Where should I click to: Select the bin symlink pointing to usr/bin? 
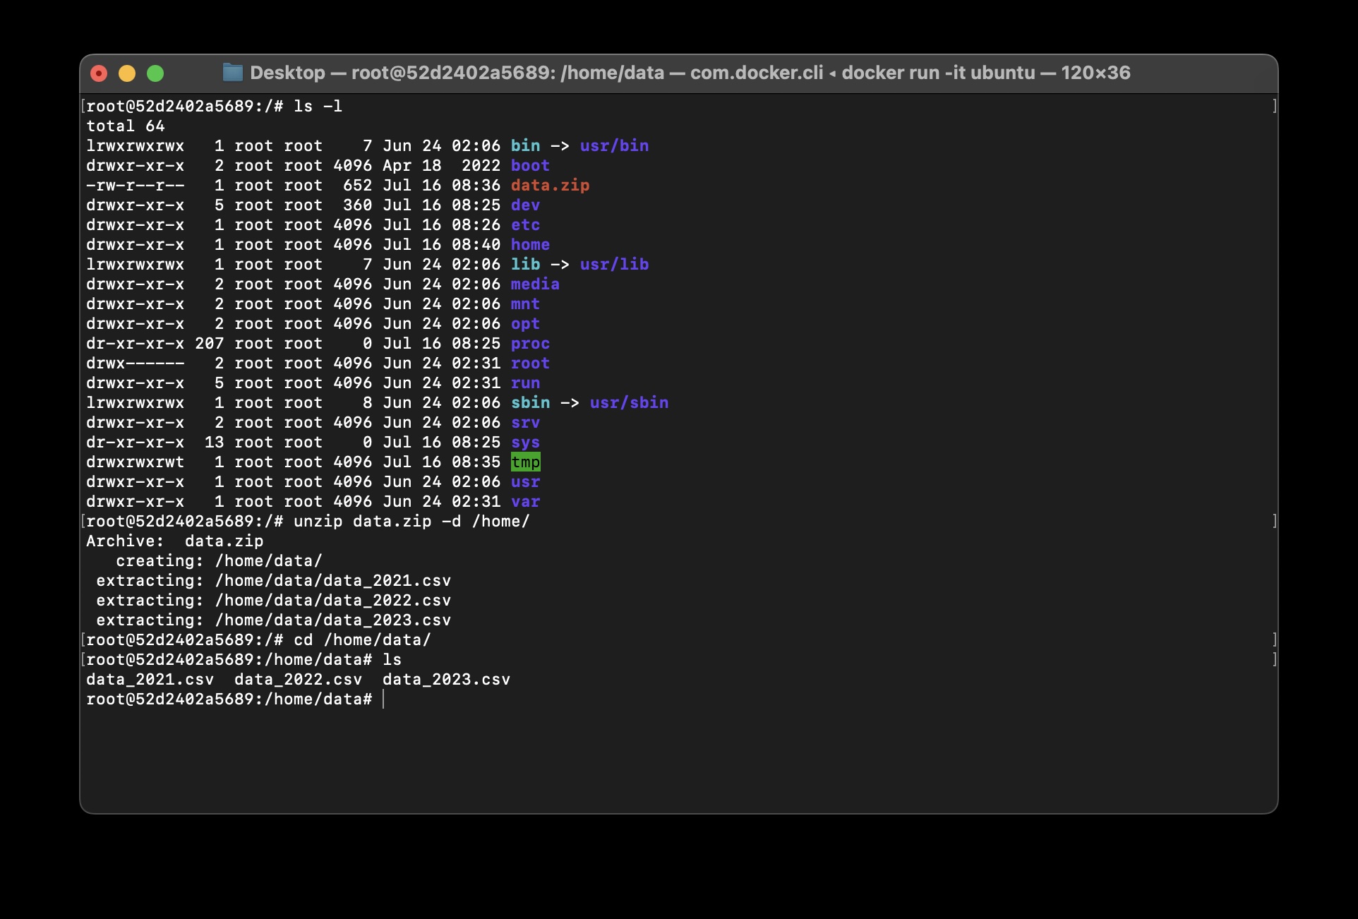525,146
